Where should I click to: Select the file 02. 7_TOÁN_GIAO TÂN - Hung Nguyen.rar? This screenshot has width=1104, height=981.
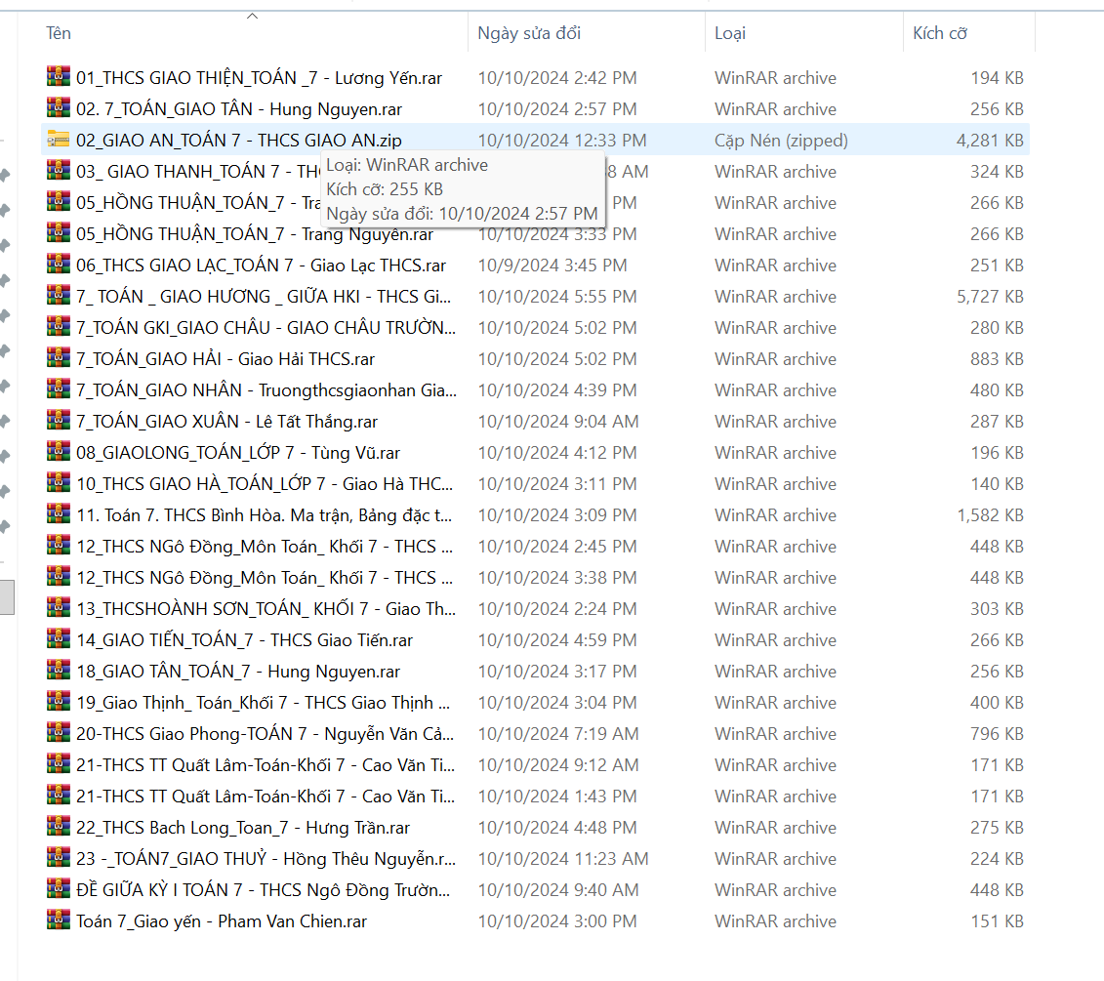point(238,109)
